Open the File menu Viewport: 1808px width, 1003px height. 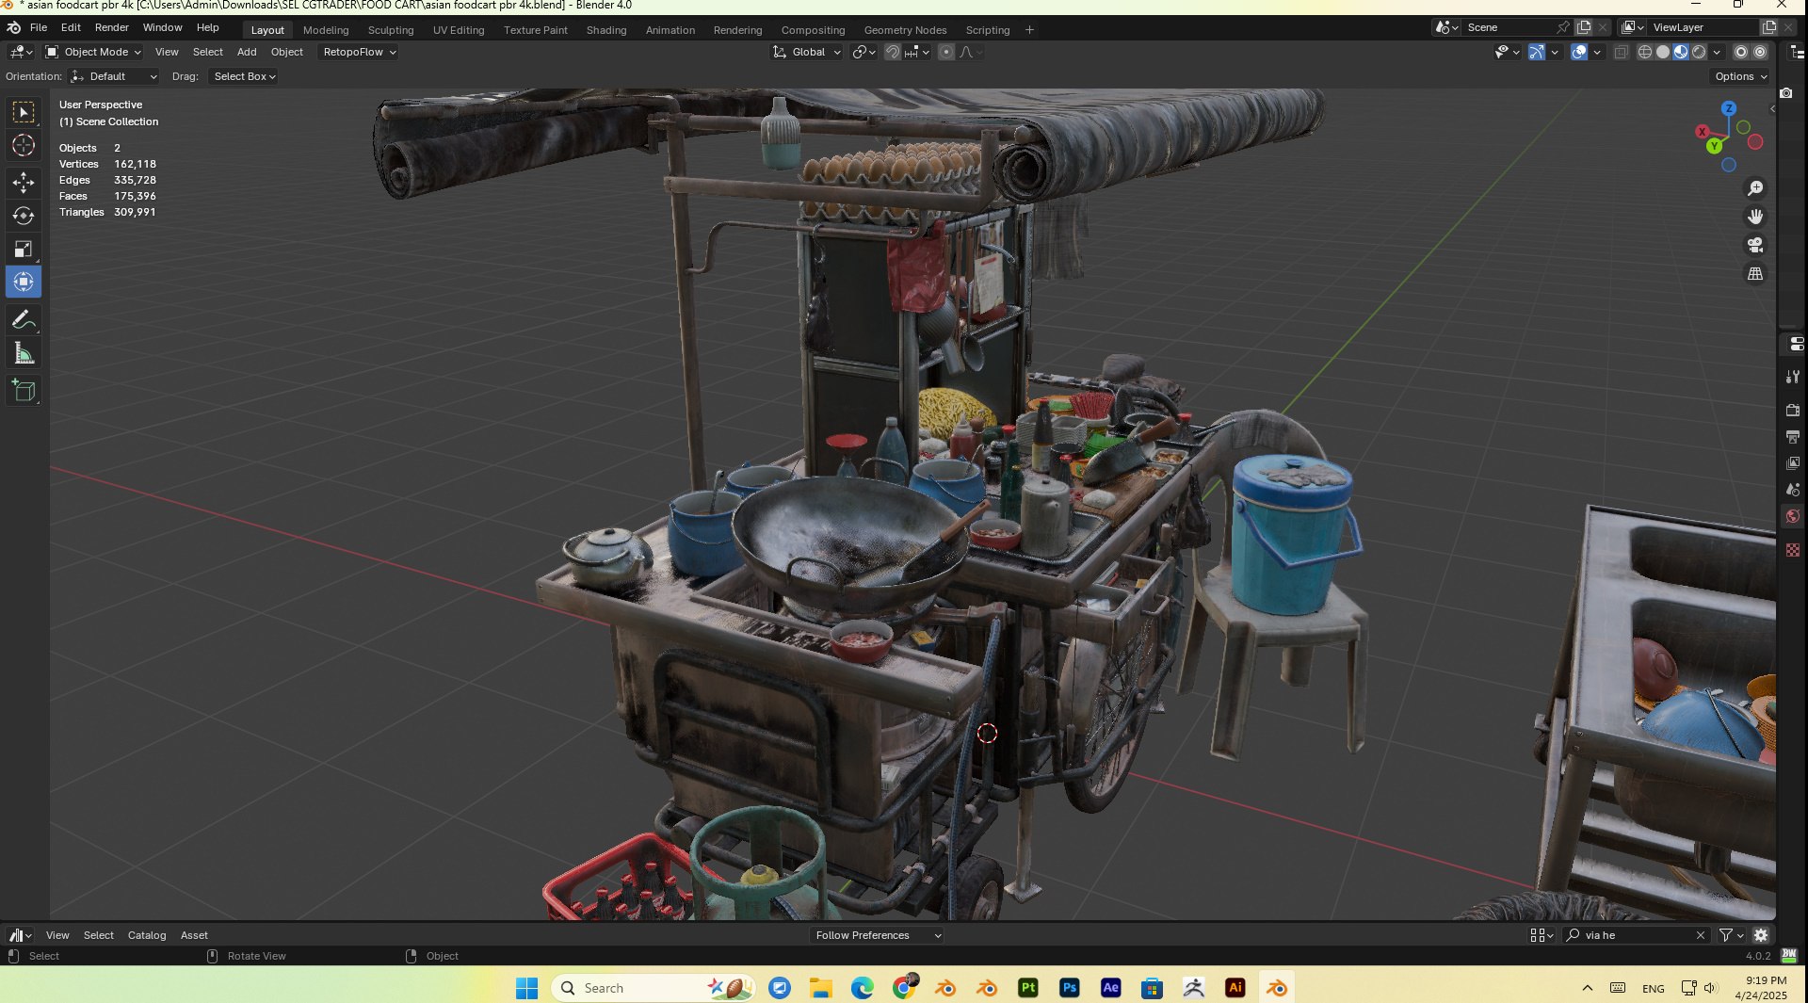[x=39, y=27]
